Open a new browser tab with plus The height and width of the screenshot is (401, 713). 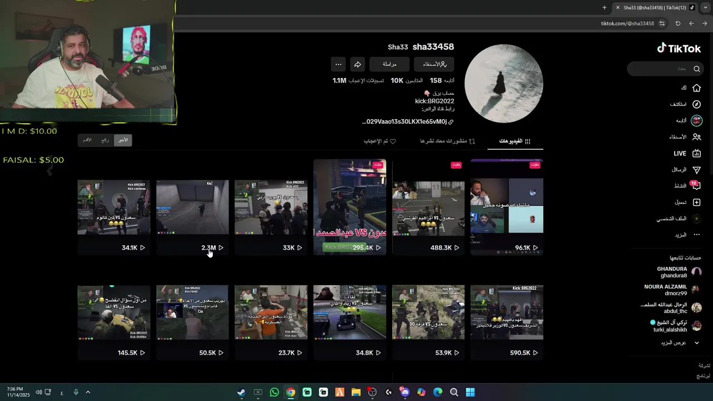pos(604,7)
